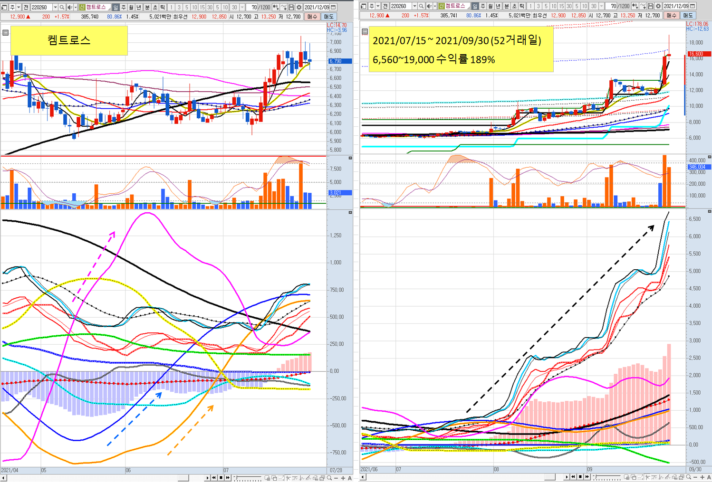This screenshot has height=482, width=712.
Task: Click the zoom slider below the left chart
Action: (247, 478)
